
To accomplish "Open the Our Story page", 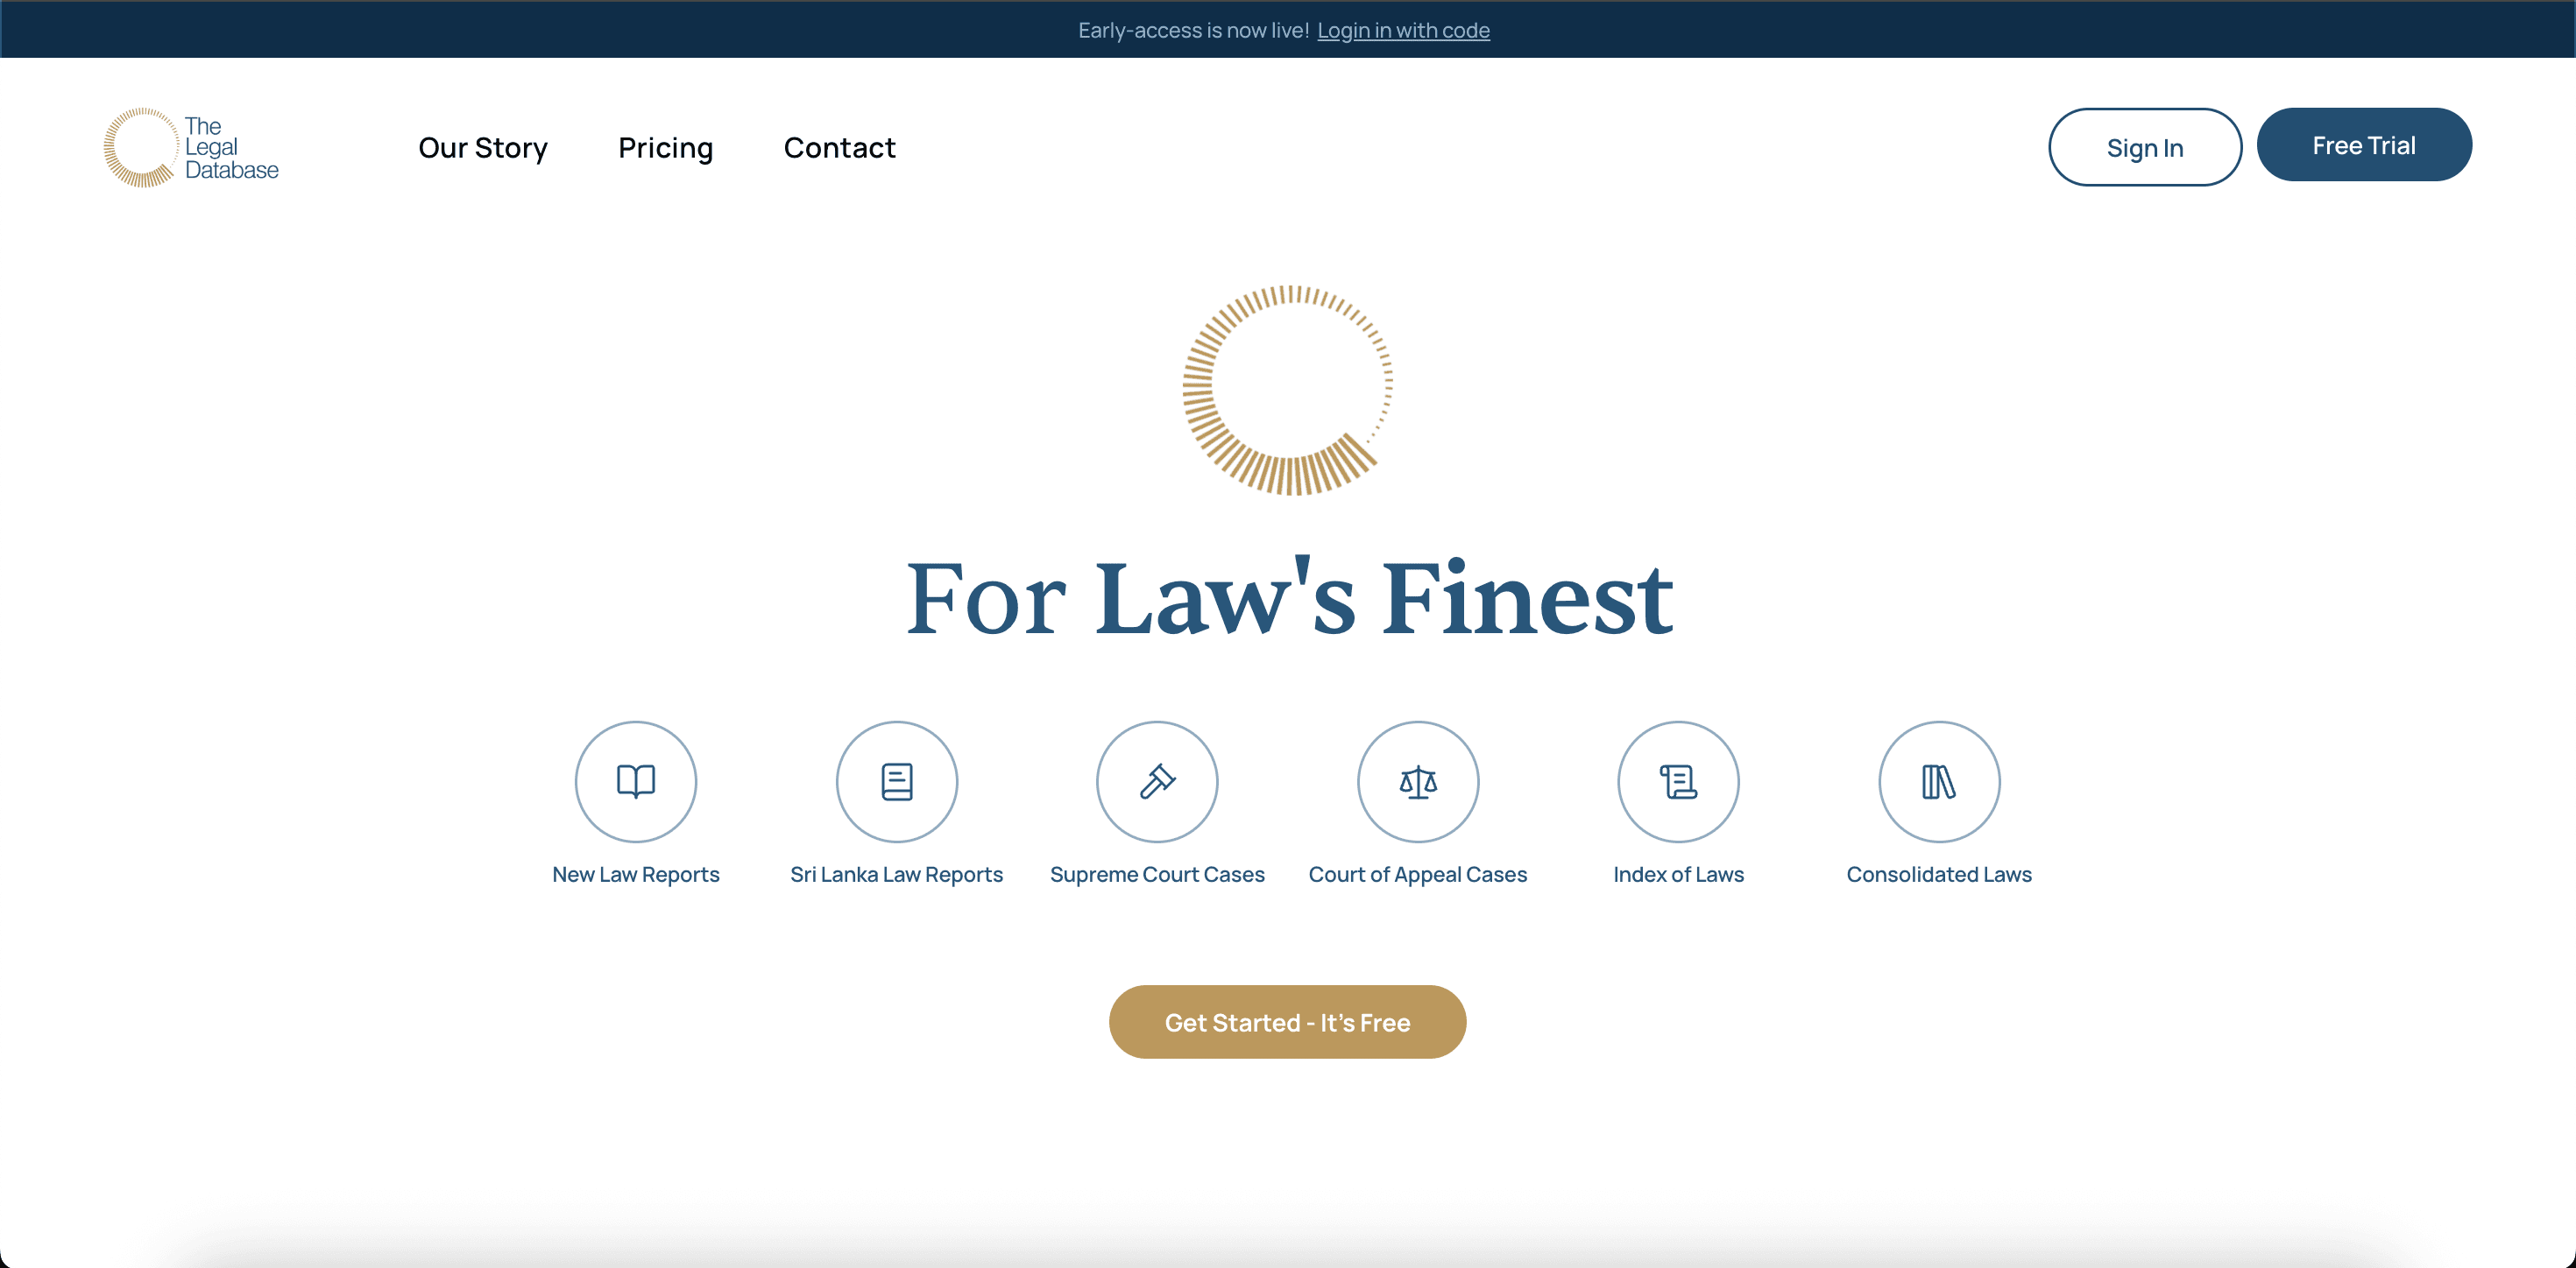I will 483,147.
